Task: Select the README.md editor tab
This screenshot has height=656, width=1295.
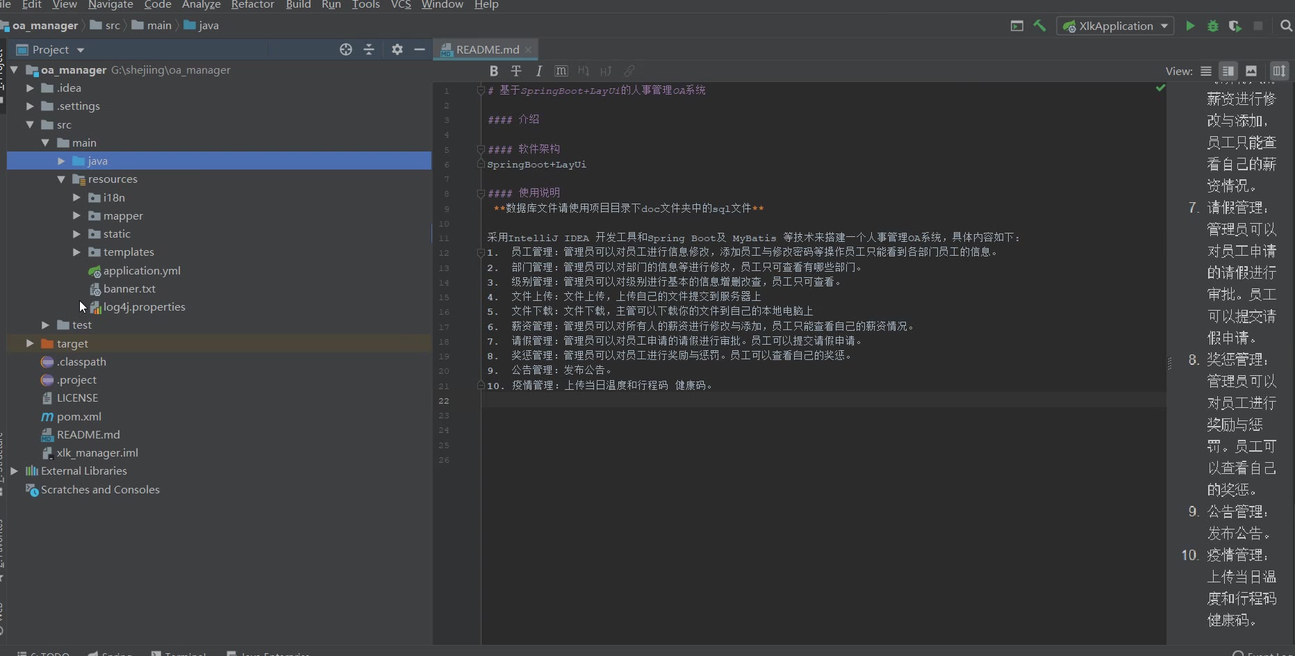Action: (x=486, y=49)
